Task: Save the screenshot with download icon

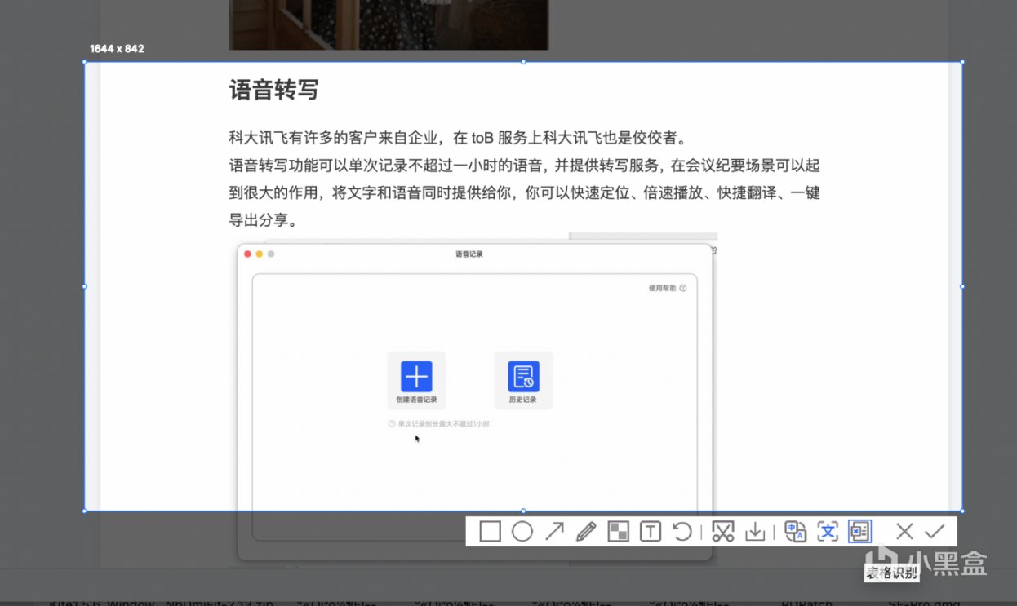Action: (756, 533)
